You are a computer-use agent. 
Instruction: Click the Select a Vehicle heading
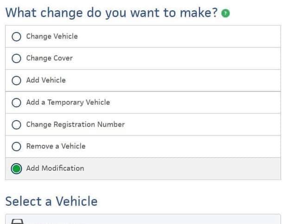pyautogui.click(x=51, y=201)
